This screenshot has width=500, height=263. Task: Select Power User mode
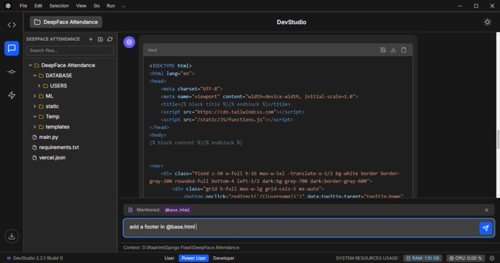[x=194, y=258]
